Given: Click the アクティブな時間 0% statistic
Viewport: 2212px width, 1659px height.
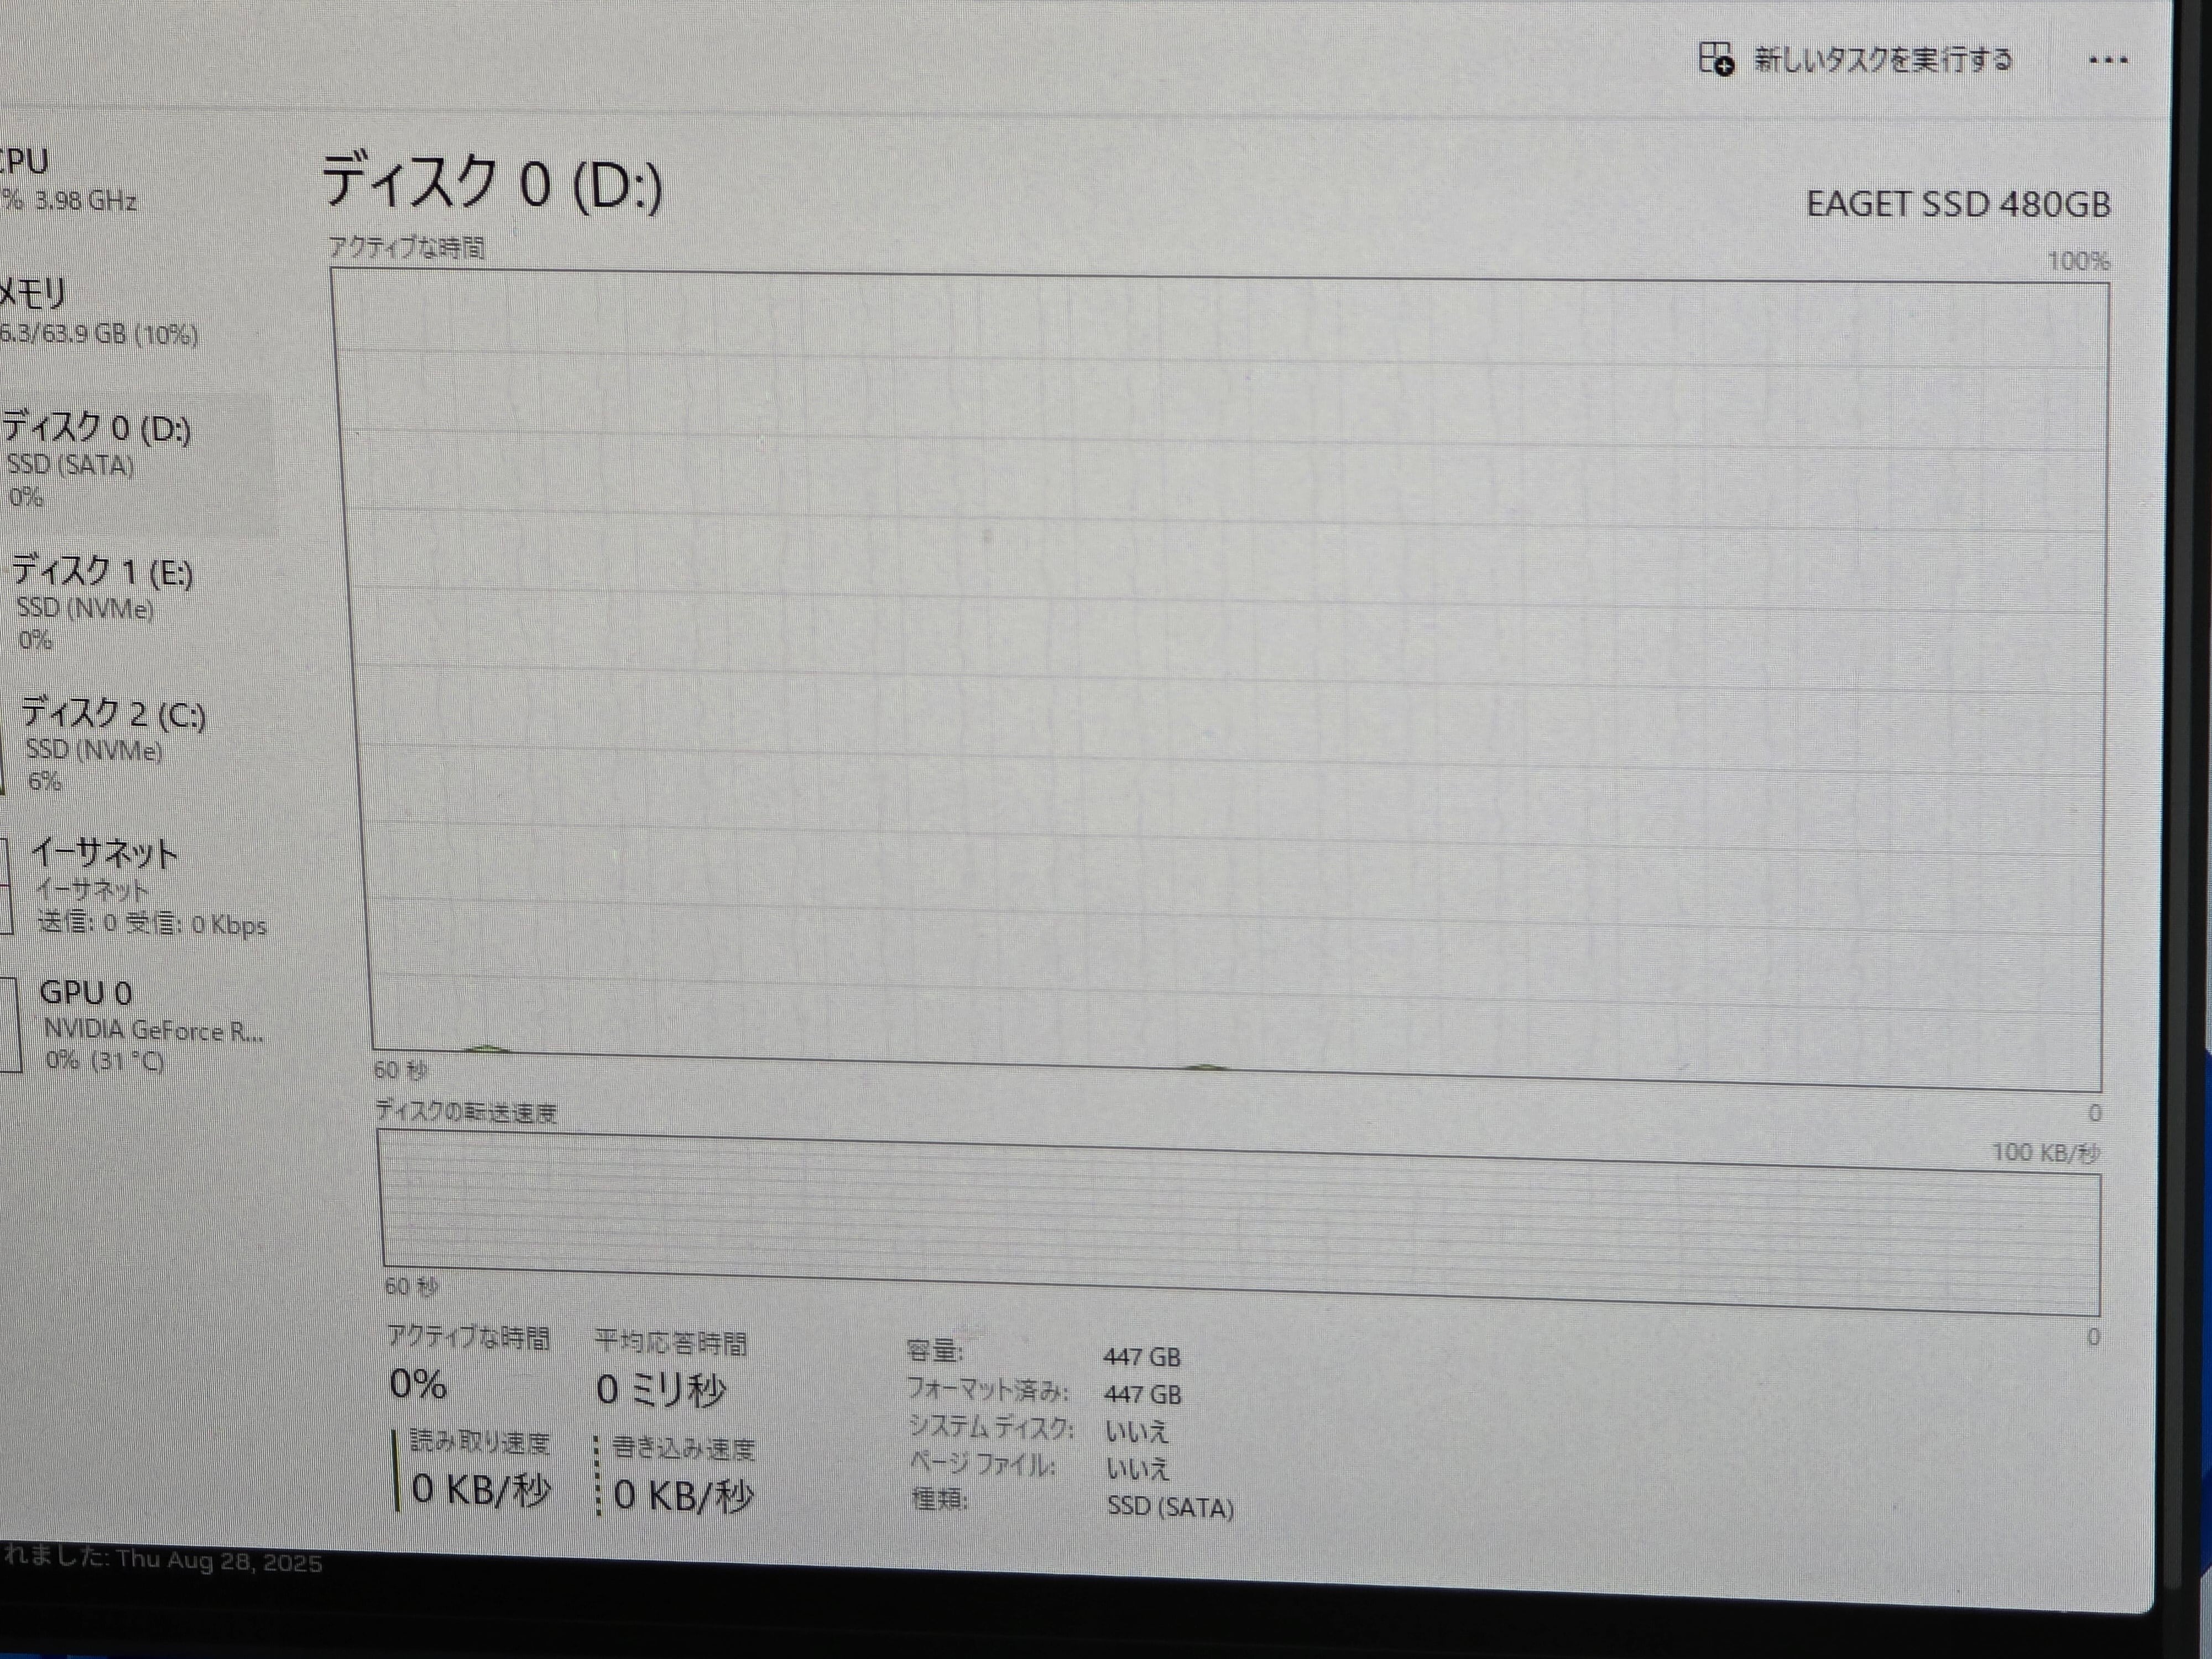Looking at the screenshot, I should (x=418, y=1385).
